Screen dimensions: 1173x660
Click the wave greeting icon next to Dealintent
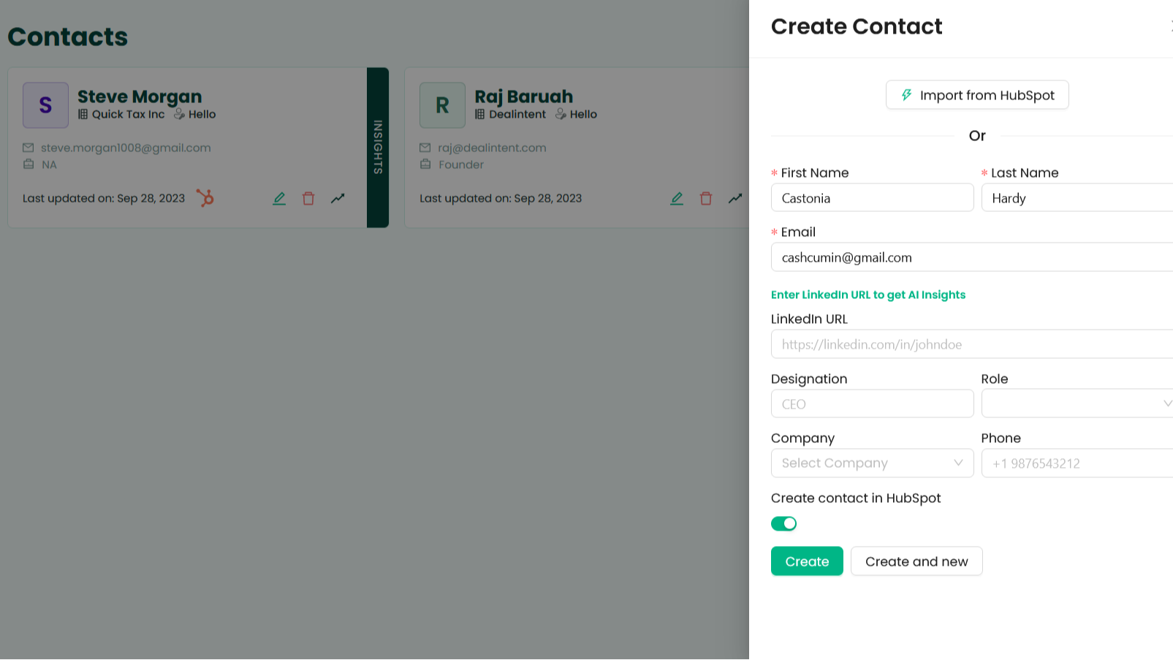[x=560, y=114]
